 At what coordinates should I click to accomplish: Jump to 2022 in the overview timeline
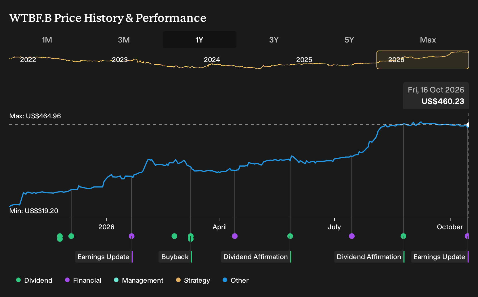pos(28,60)
